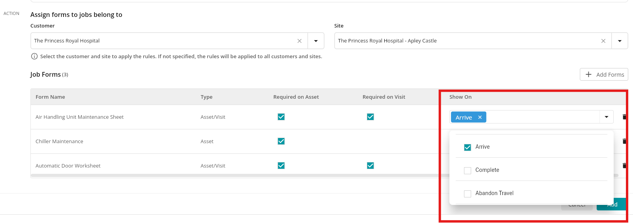Click the Type column header
This screenshot has height=223, width=633.
point(207,97)
